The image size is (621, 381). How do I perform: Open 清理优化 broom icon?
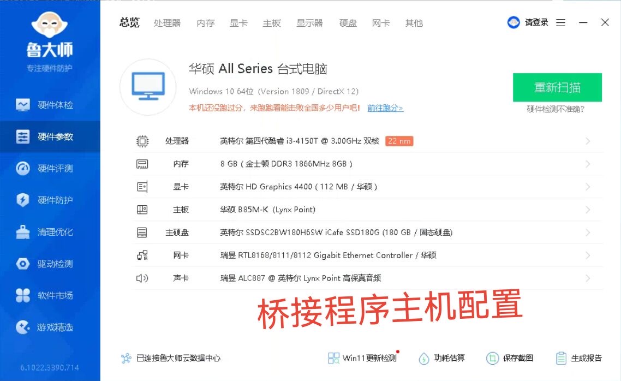click(22, 231)
